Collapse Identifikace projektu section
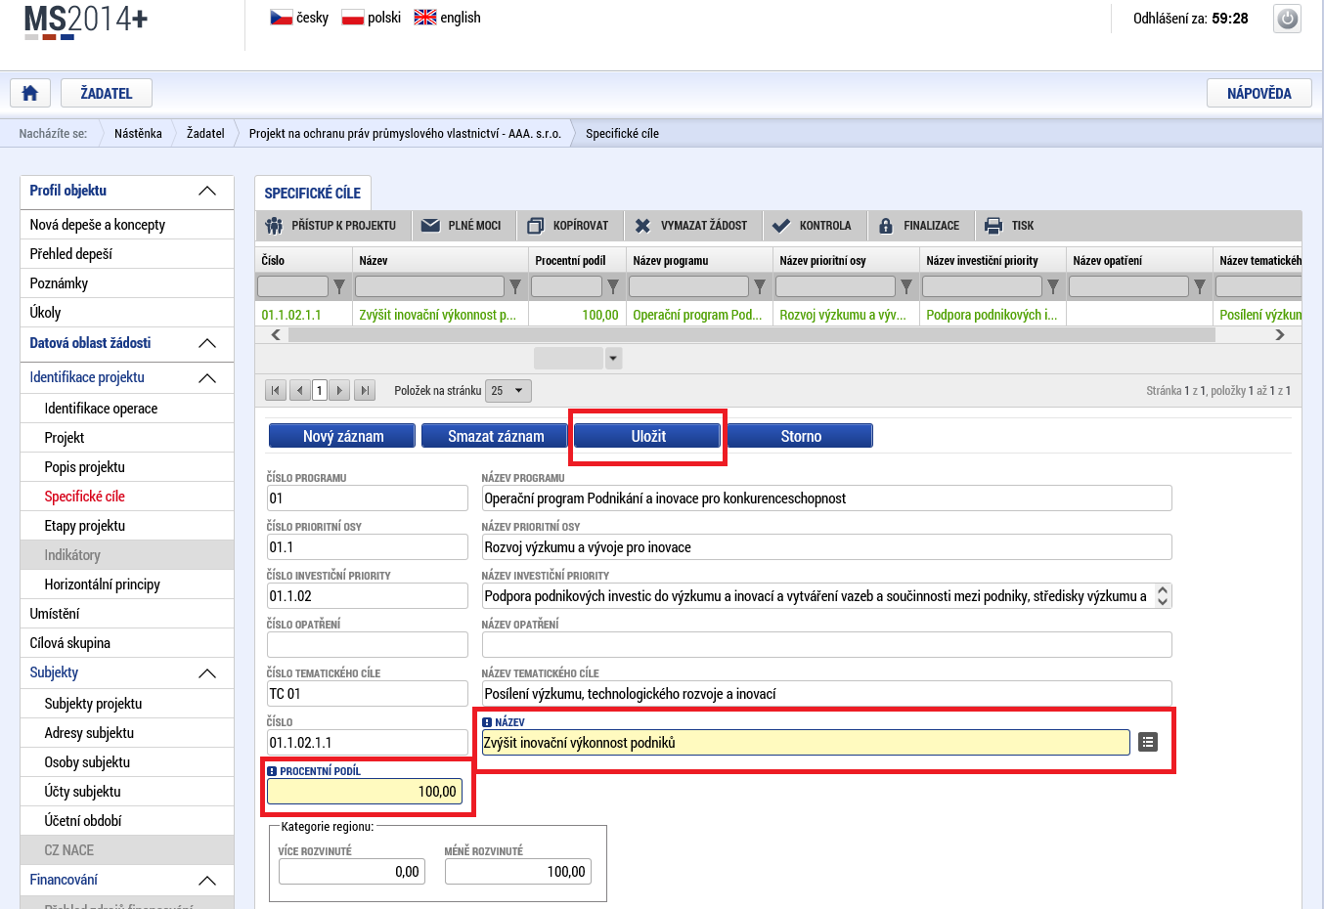Screen dimensions: 1324x909 tap(207, 377)
